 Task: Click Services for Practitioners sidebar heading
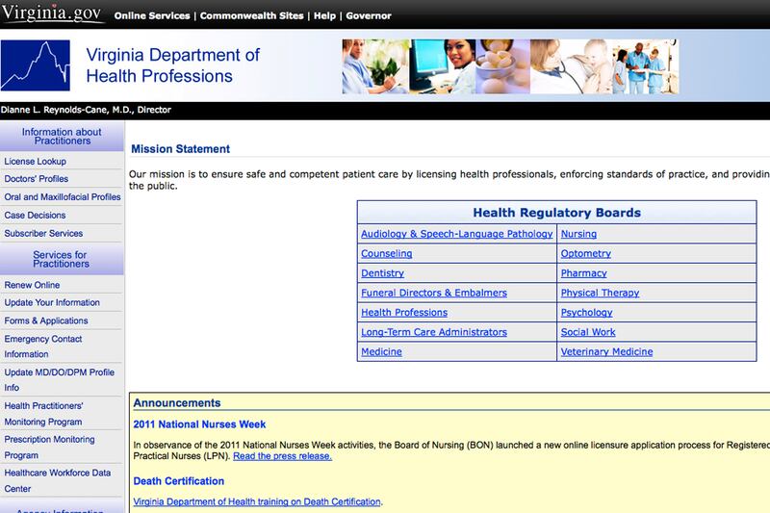pyautogui.click(x=61, y=259)
